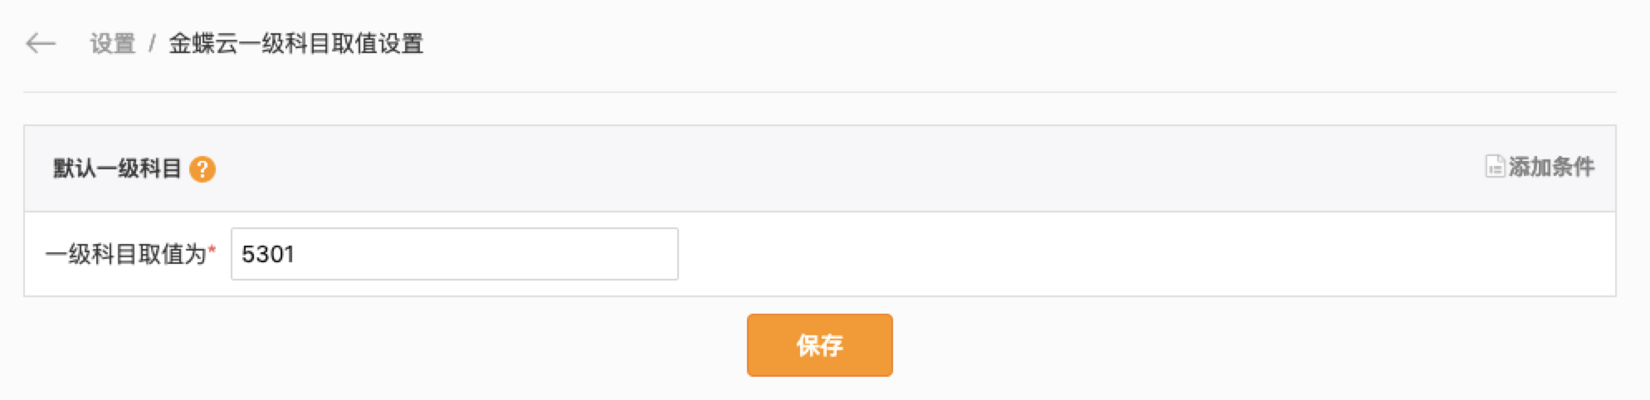This screenshot has height=400, width=1650.
Task: Click the 设置 breadcrumb link
Action: pyautogui.click(x=112, y=43)
